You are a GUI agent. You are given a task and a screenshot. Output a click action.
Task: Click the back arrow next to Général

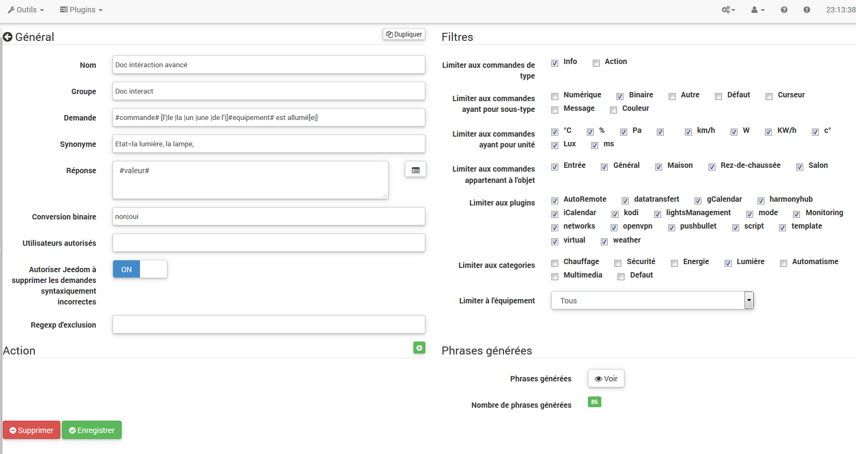pyautogui.click(x=8, y=37)
